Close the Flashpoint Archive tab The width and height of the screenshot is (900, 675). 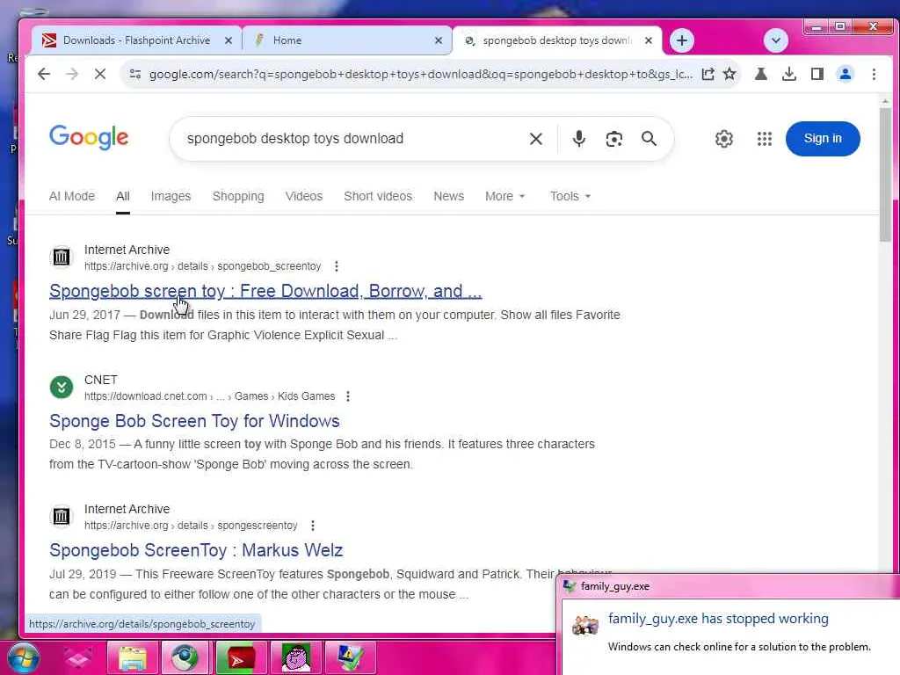[229, 40]
